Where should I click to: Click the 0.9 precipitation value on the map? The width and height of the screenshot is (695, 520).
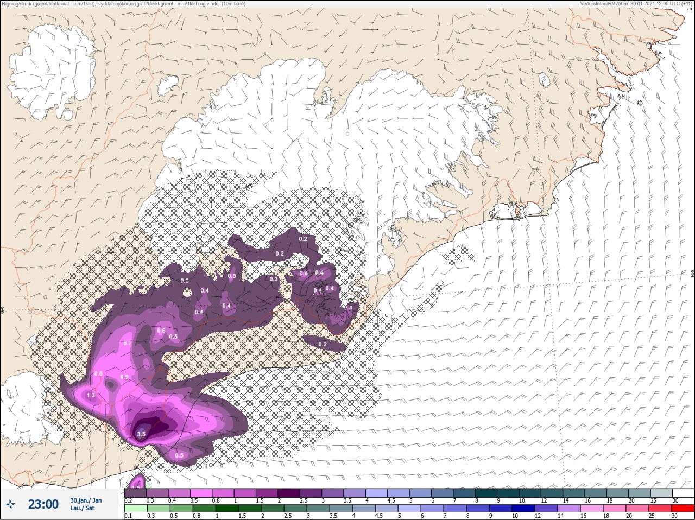point(124,377)
